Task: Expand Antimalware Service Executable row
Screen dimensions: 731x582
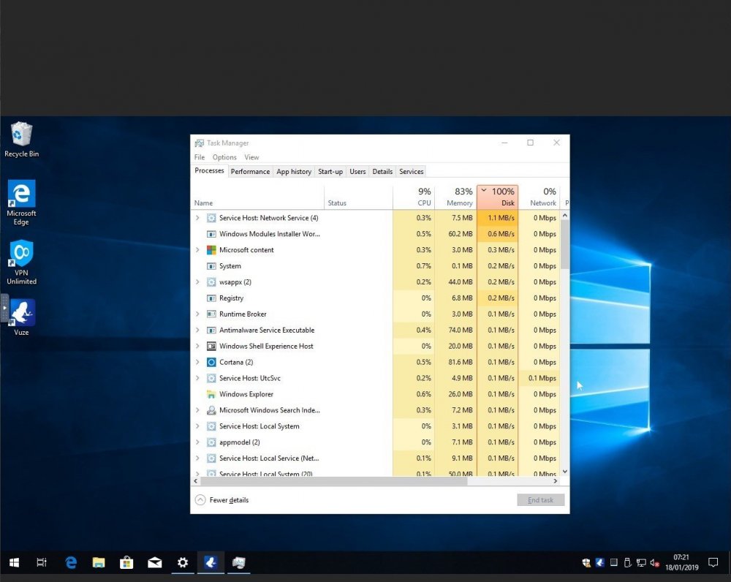Action: click(197, 330)
